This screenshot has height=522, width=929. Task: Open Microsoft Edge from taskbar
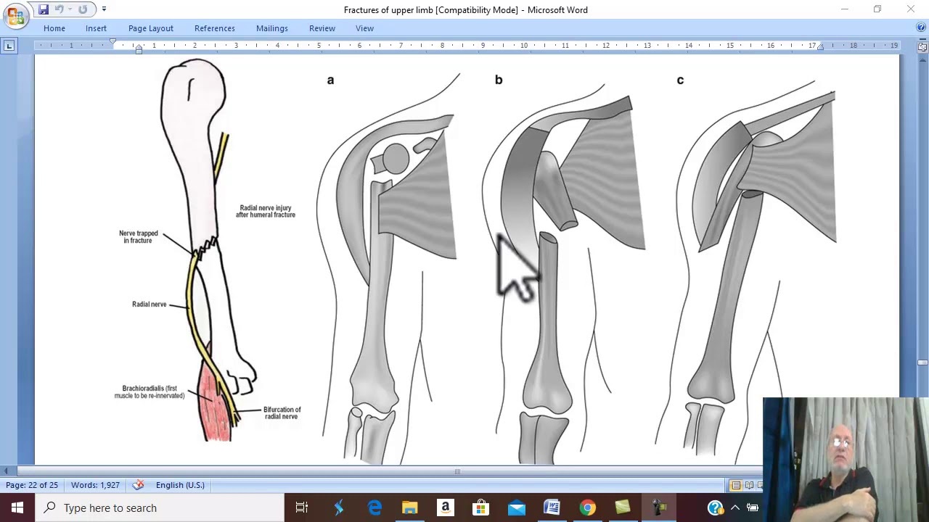click(x=375, y=507)
